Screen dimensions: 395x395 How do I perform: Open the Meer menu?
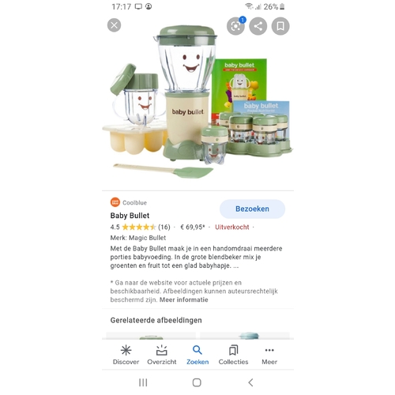[269, 355]
